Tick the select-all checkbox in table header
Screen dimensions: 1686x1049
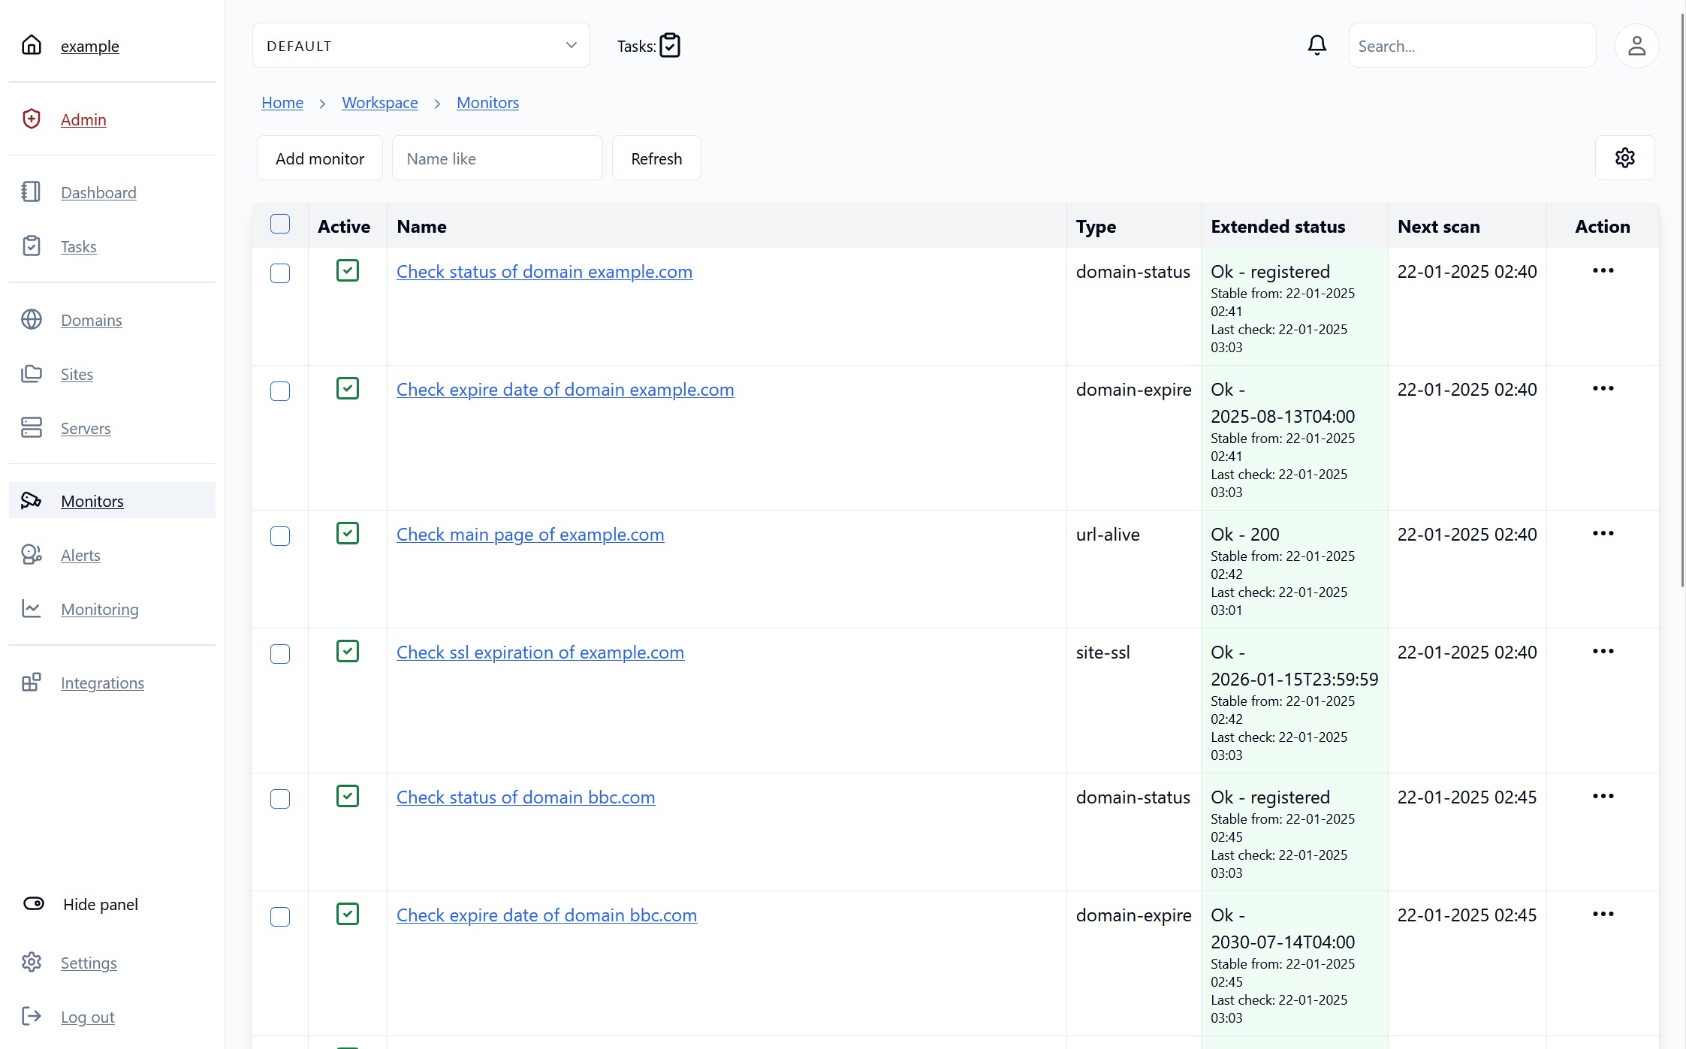pos(280,224)
